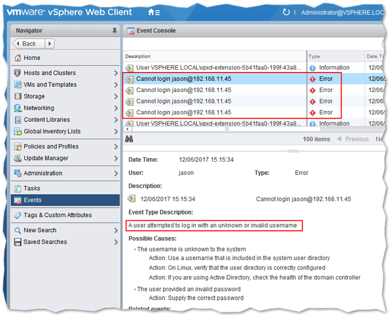Click the Administration icon
The height and width of the screenshot is (317, 391).
click(18, 173)
